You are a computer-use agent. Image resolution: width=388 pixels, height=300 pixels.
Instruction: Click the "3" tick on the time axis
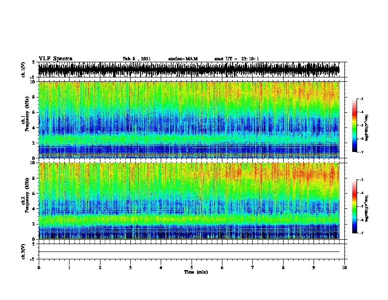(x=130, y=268)
